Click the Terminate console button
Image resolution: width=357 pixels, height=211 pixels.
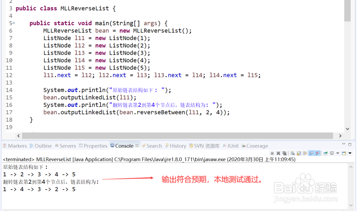(x=272, y=153)
